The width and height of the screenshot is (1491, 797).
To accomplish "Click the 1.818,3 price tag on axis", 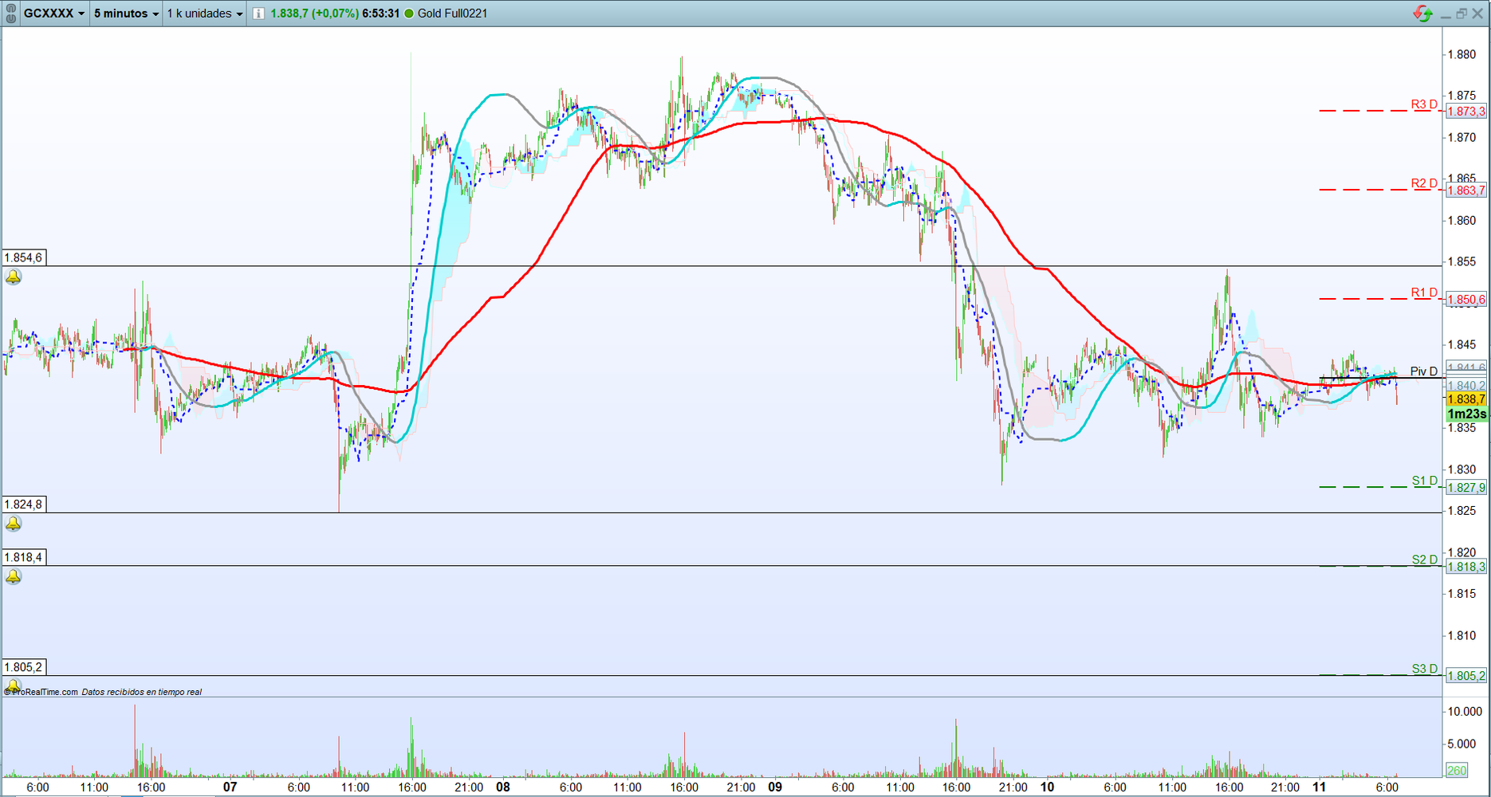I will pos(1466,567).
